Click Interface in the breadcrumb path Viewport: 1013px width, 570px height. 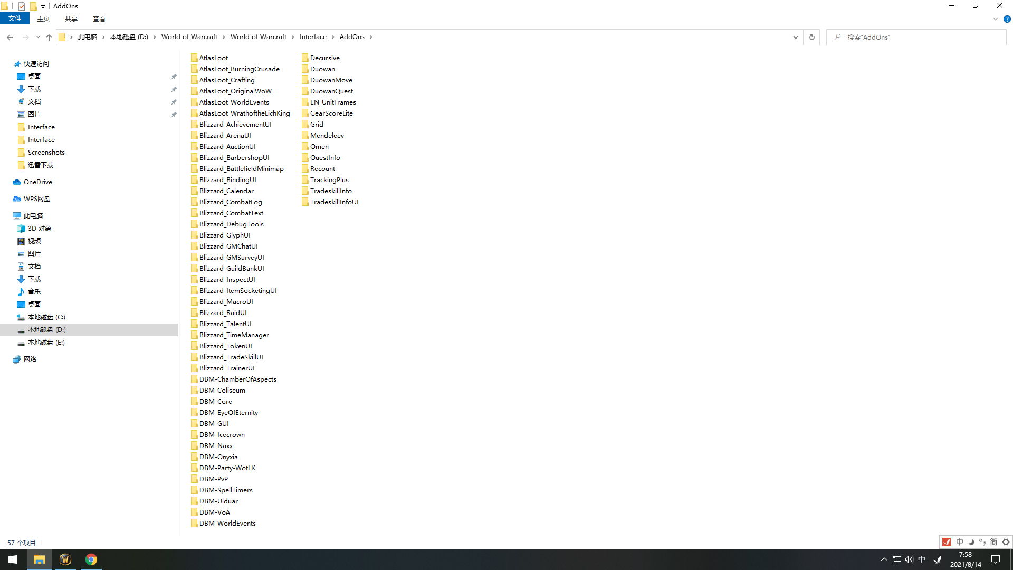tap(313, 37)
